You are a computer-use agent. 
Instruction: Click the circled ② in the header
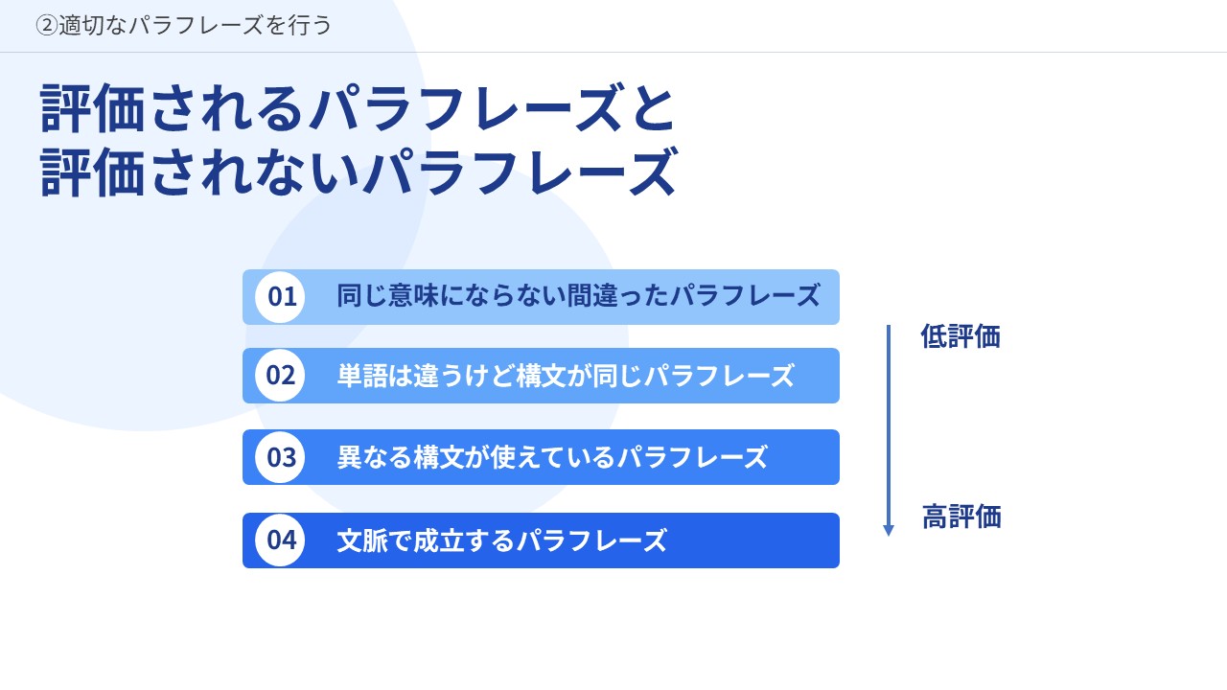46,26
